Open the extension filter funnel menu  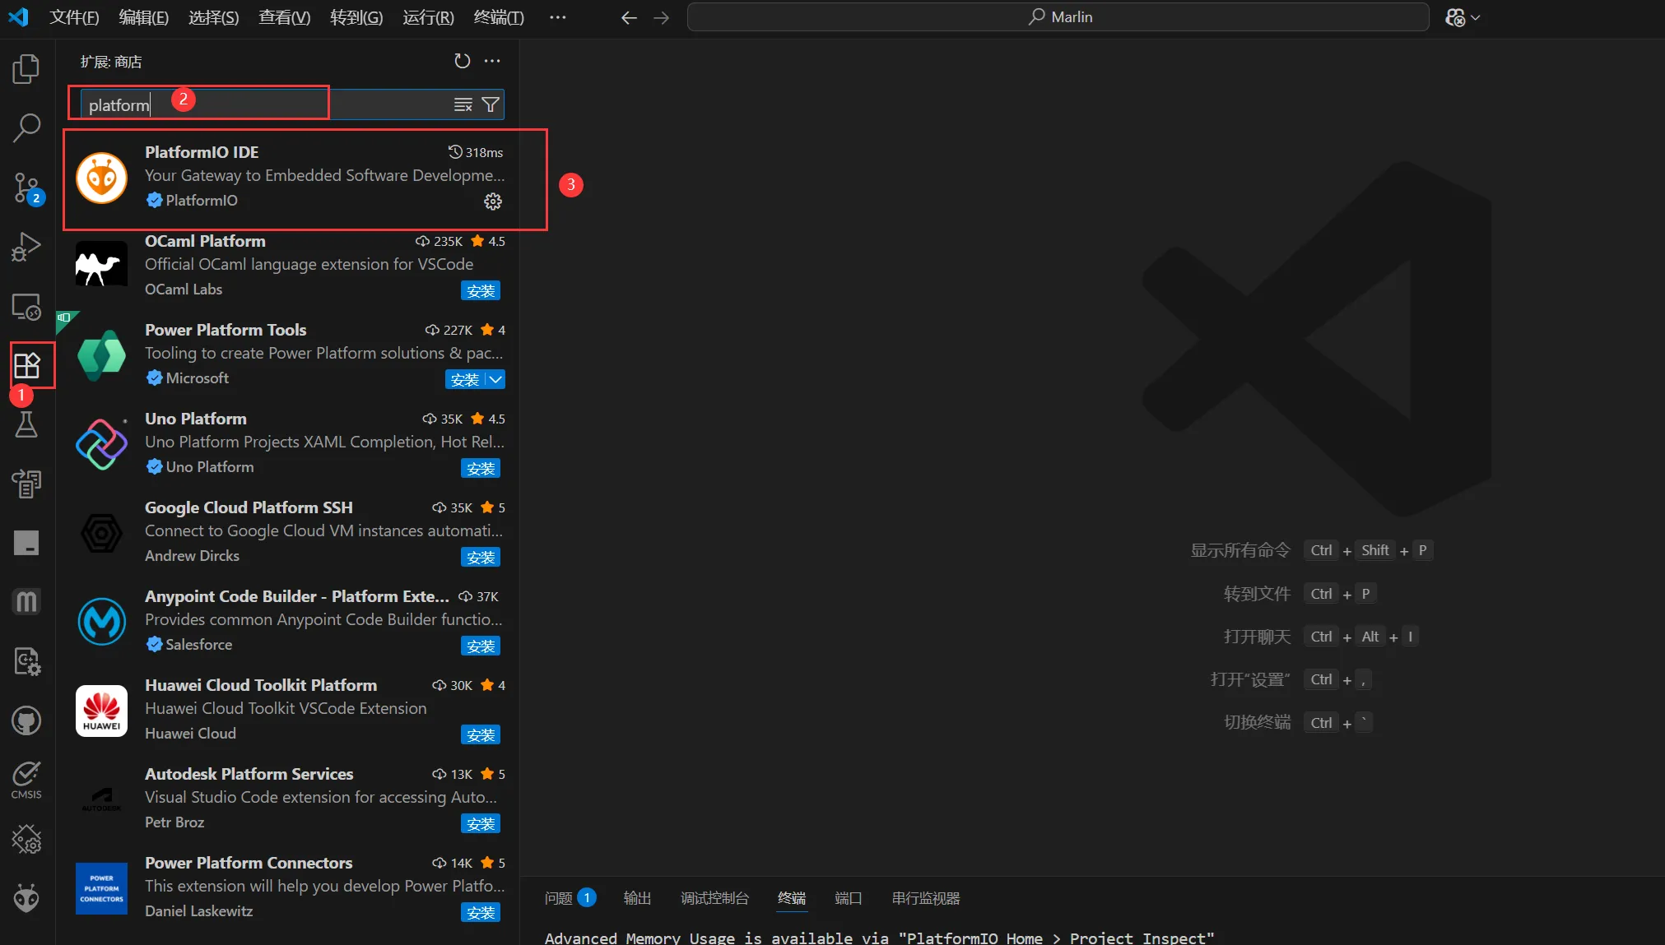491,104
